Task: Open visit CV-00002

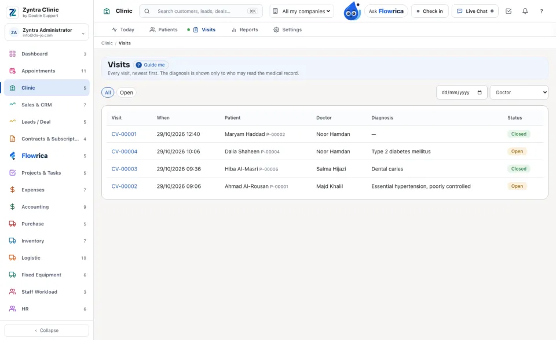Action: (x=125, y=186)
